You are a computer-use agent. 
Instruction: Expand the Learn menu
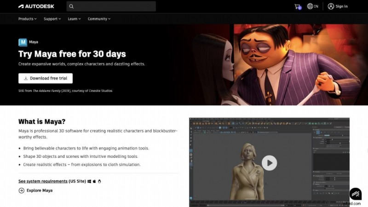coord(74,19)
